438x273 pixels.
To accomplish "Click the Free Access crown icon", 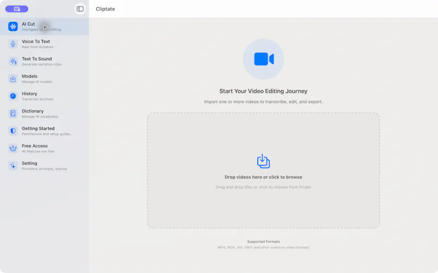I will (13, 148).
